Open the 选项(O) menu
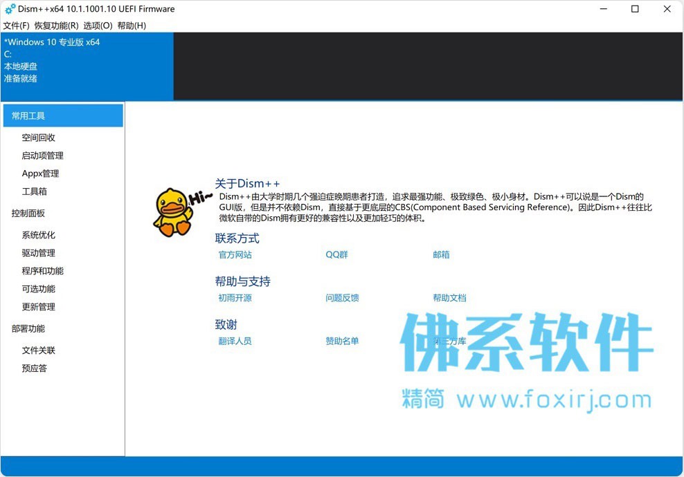 click(x=98, y=26)
